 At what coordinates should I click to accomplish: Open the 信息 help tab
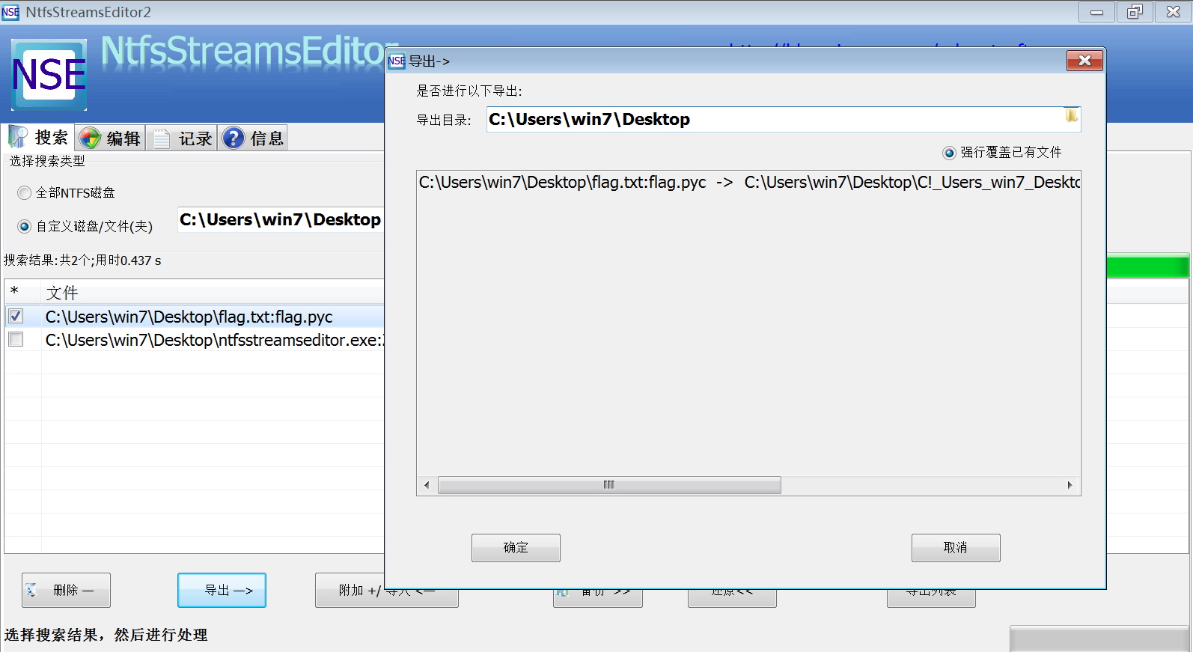[253, 138]
